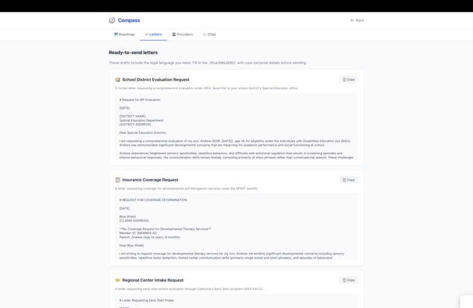473x308 pixels.
Task: Click the '[DISTRICT NAME]' placeholder line
Action: tap(133, 116)
